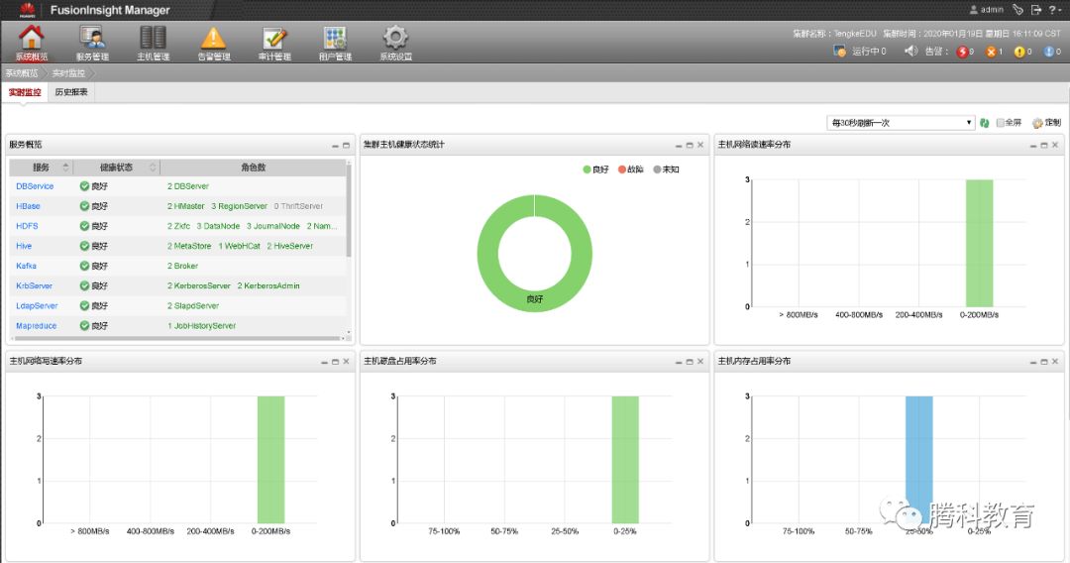Click the 2 KerberosAdmin role link
The width and height of the screenshot is (1070, 563).
(x=268, y=285)
